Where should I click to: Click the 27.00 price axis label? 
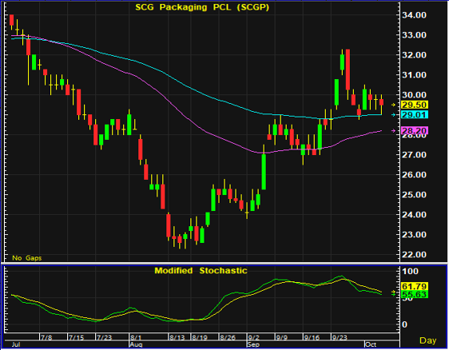(x=414, y=155)
